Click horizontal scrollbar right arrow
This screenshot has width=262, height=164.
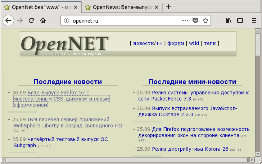[x=252, y=160]
